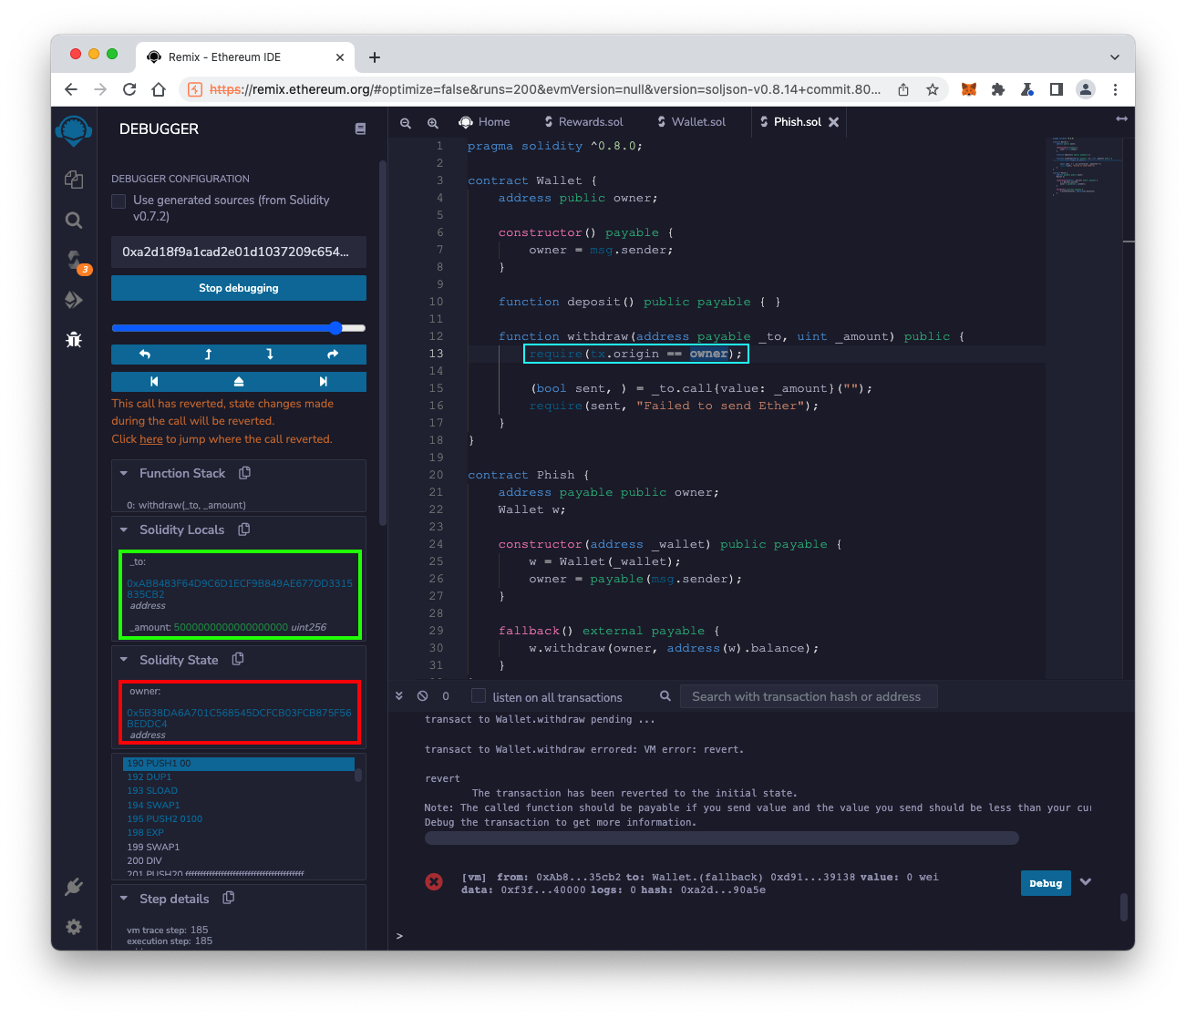Expand the failed transaction log details
Viewport: 1186px width, 1018px height.
pos(1086,882)
